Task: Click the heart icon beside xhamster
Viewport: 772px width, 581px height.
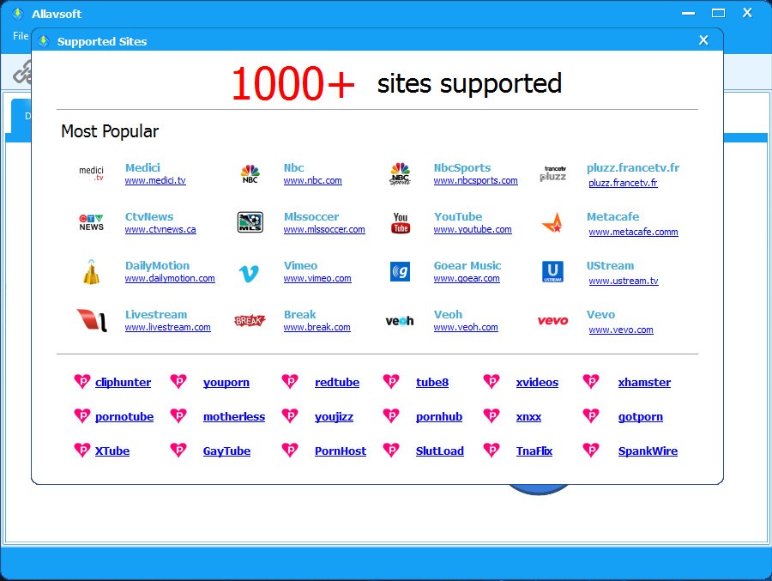Action: (591, 381)
